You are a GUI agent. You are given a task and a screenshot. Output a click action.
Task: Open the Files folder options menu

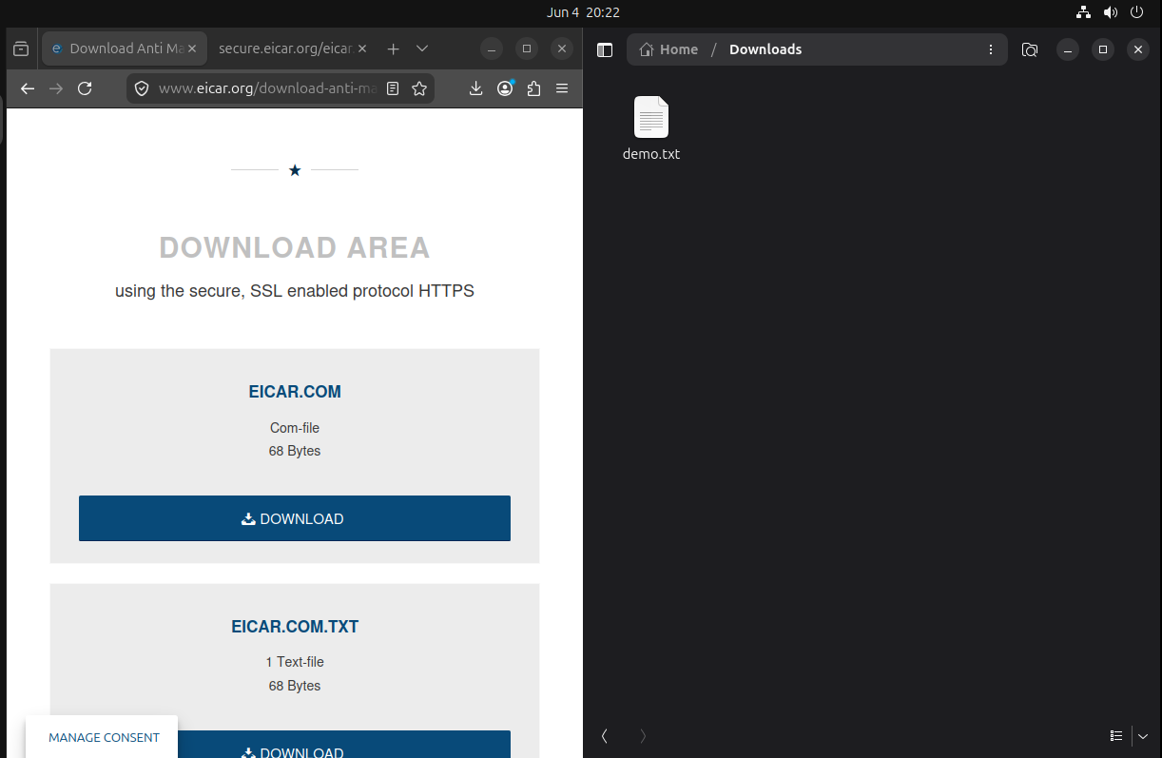[x=991, y=49]
